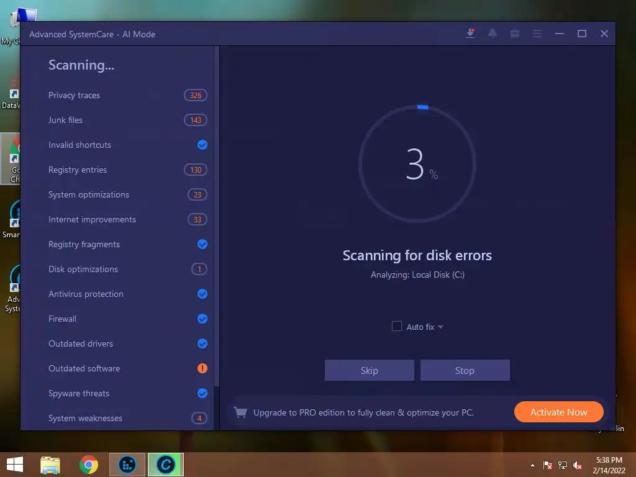
Task: Click the Internet improvements 33 badge
Action: pyautogui.click(x=198, y=219)
